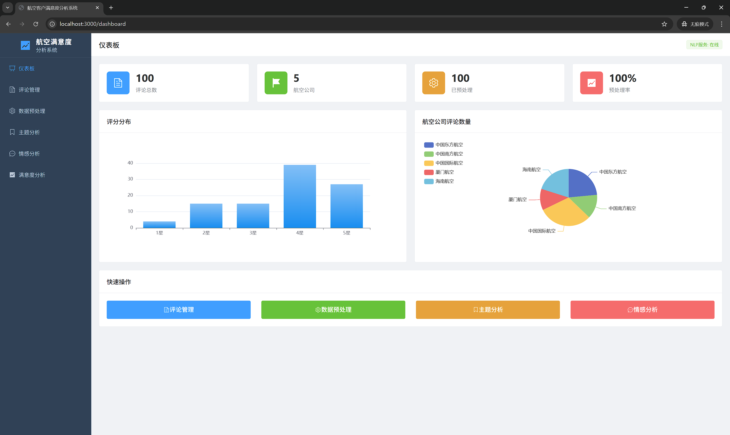Click the orange gear icon for 已预处理
The width and height of the screenshot is (730, 435).
[x=433, y=83]
